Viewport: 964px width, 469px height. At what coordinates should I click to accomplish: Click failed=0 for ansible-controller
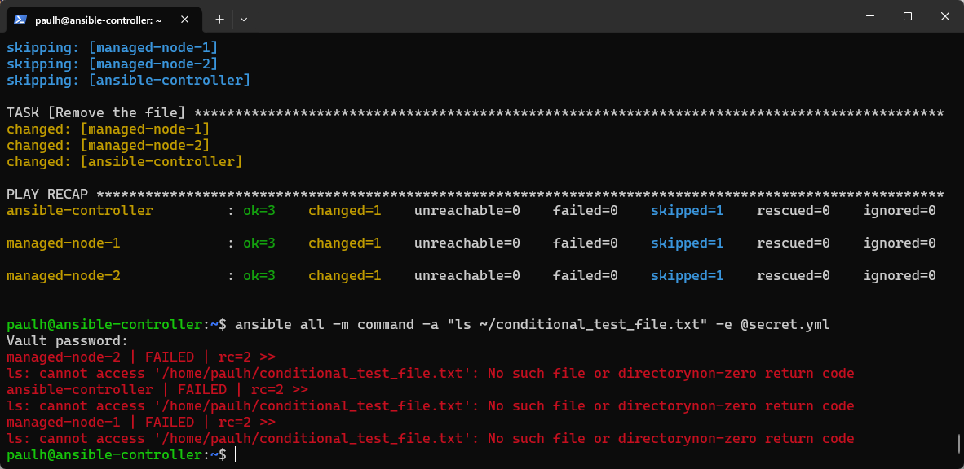pos(584,210)
